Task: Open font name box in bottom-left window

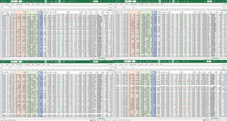Action: (x=14, y=62)
